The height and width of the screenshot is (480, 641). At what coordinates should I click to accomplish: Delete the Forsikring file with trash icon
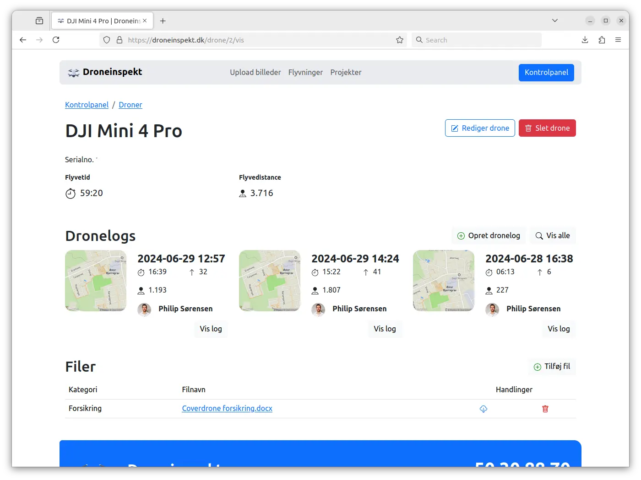coord(545,409)
